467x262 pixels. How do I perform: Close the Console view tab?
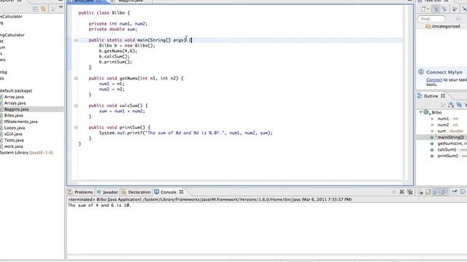[x=181, y=192]
